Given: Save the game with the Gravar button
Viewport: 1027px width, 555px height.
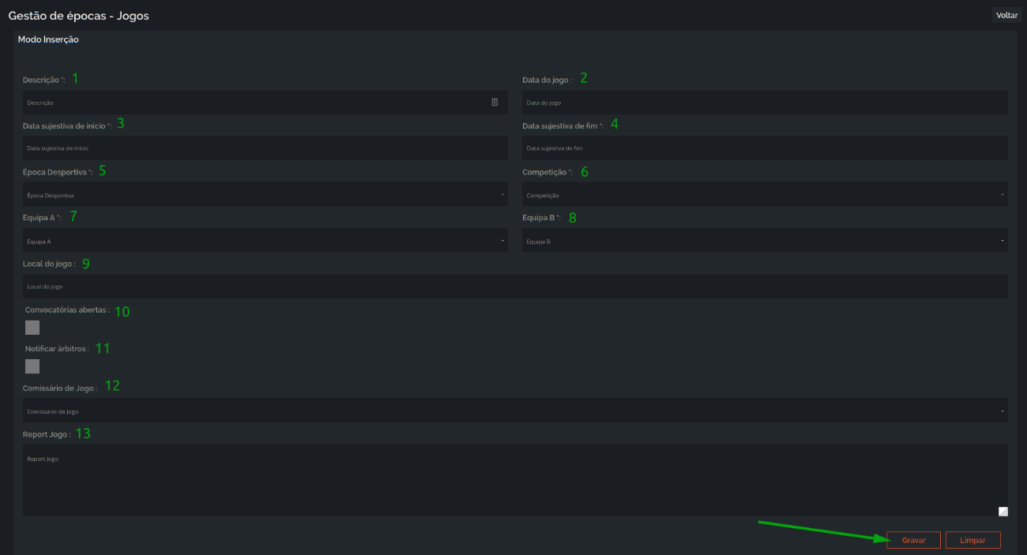Looking at the screenshot, I should (x=913, y=540).
